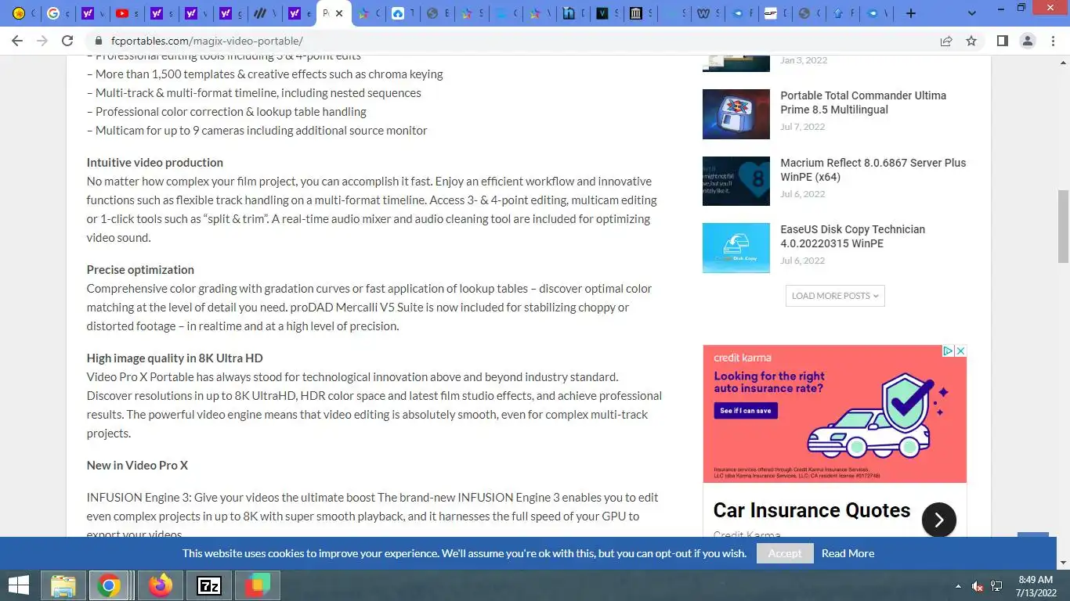Click the Jul 7, 2022 post date
Image resolution: width=1070 pixels, height=601 pixels.
802,127
